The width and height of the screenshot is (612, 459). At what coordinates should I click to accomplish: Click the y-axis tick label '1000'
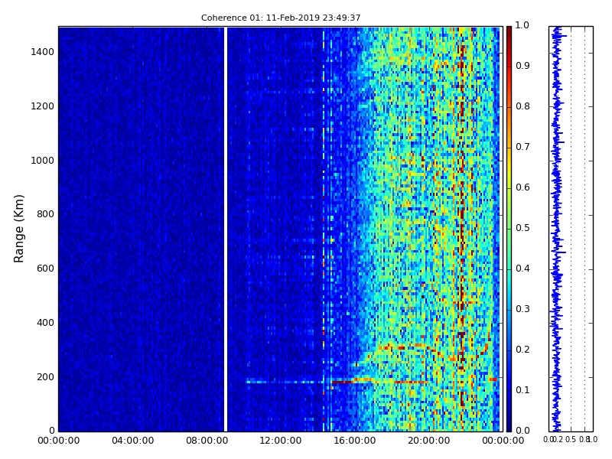[43, 161]
